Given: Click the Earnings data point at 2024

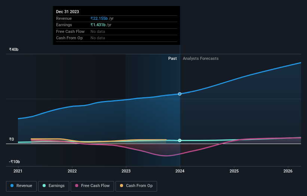Looking at the screenshot, I should [180, 140].
